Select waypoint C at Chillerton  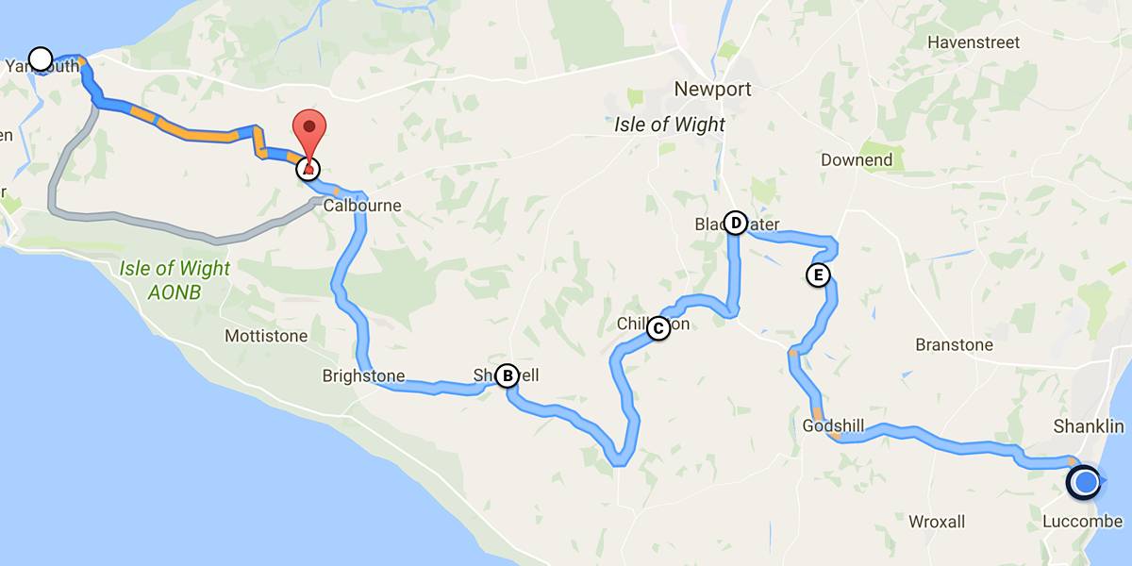click(x=658, y=328)
